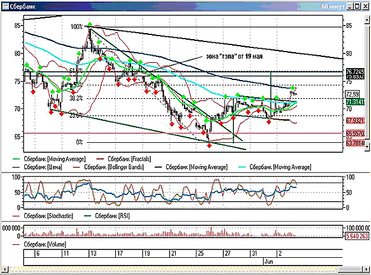Select the Сбербанк (Fractals) legend entry

coord(123,159)
